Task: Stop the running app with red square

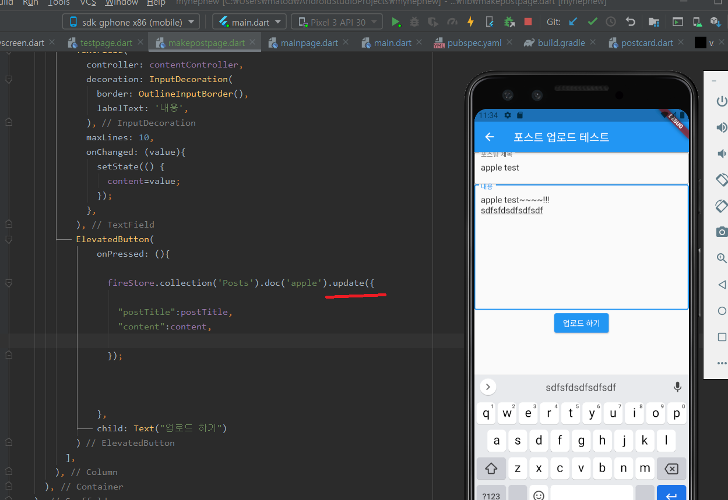Action: point(528,22)
